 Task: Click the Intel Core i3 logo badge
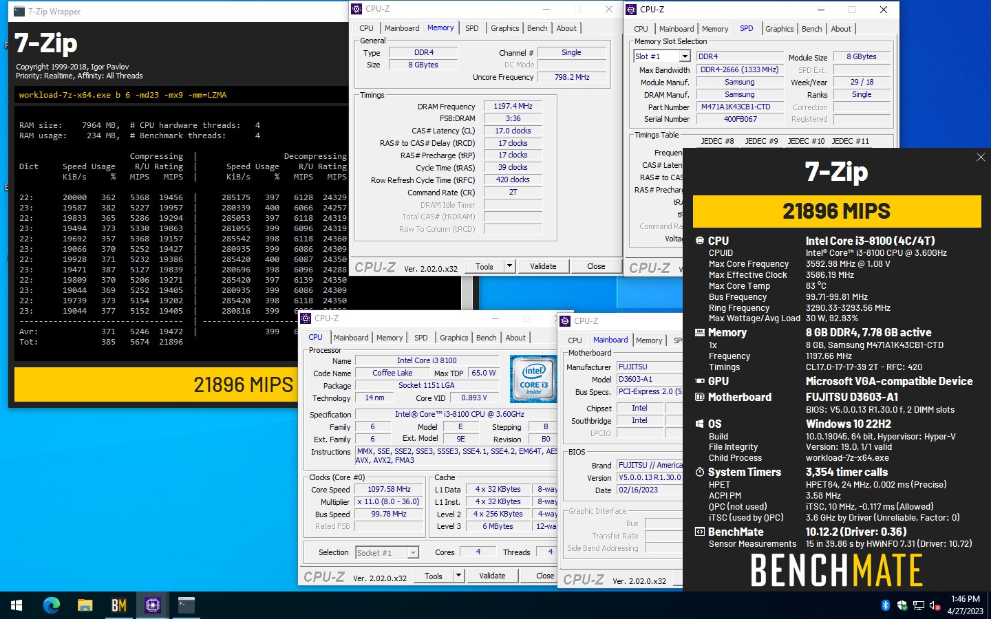[533, 379]
